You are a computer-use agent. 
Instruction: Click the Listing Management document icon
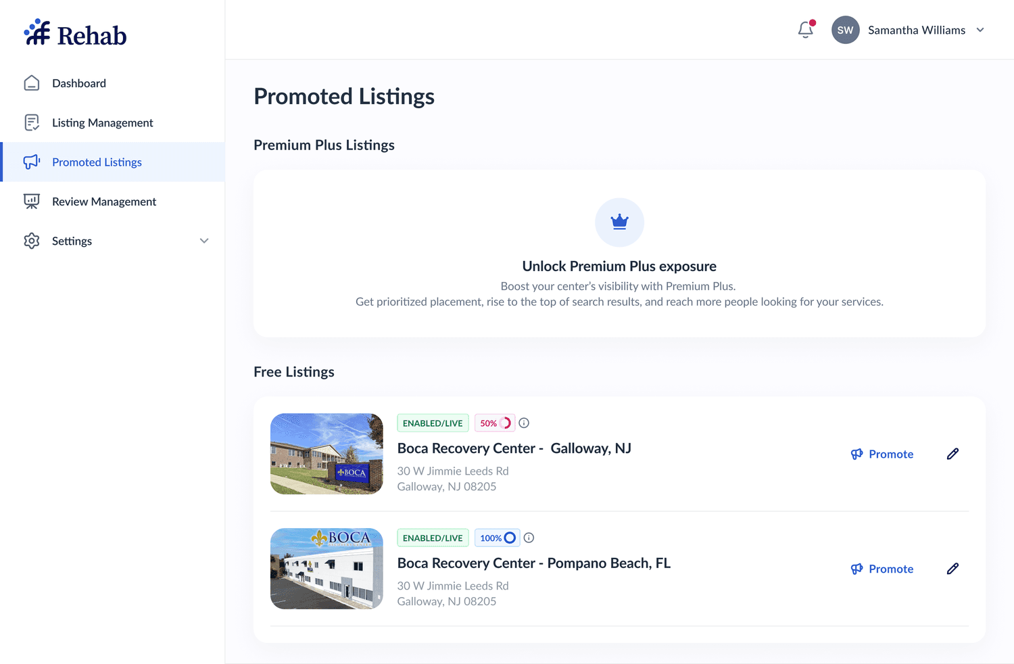tap(32, 122)
